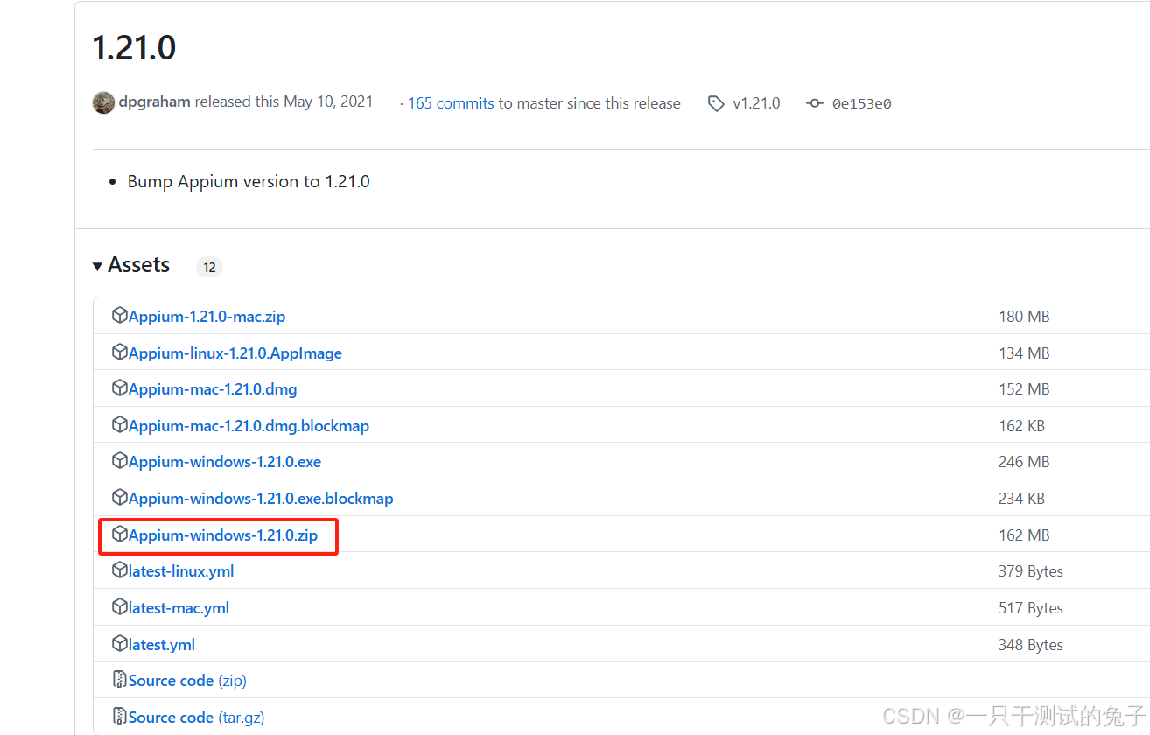The width and height of the screenshot is (1150, 735).
Task: Click the commit icon next to 0e153e0
Action: click(x=815, y=103)
